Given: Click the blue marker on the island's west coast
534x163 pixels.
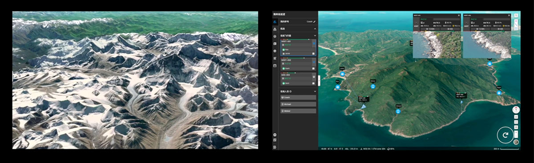Looking at the screenshot, I should (x=338, y=87).
